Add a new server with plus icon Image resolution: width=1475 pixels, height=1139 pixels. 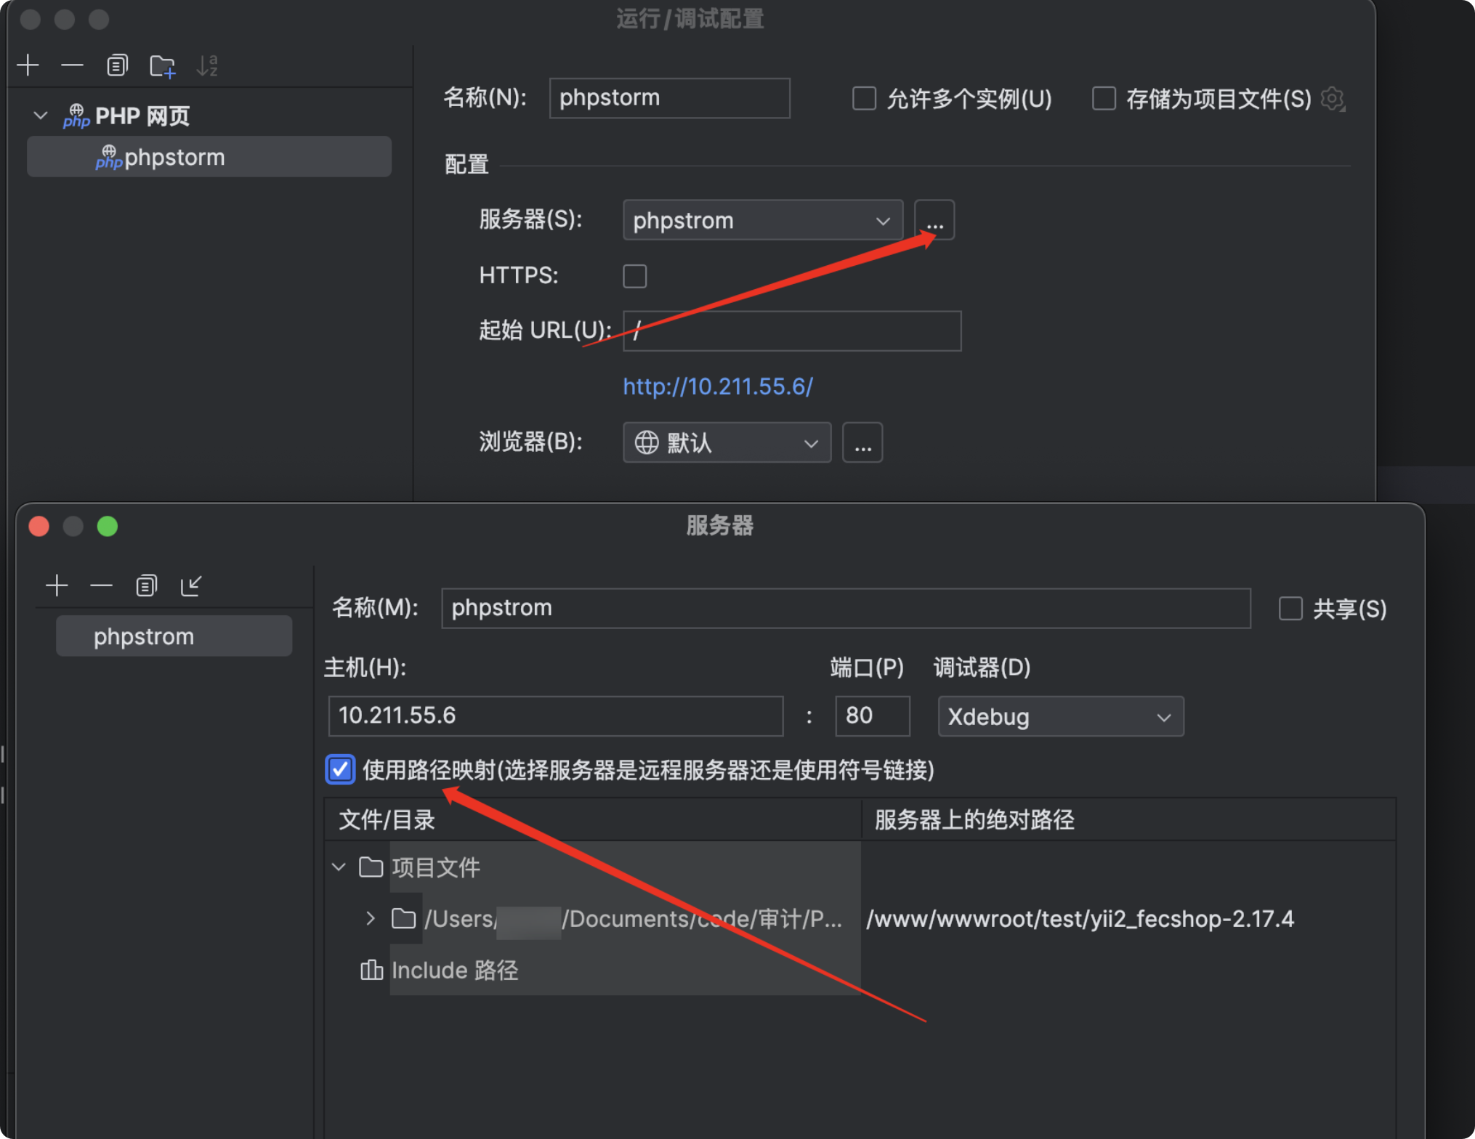(57, 585)
